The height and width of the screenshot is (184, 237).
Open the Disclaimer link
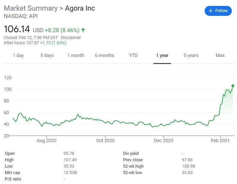(71, 37)
